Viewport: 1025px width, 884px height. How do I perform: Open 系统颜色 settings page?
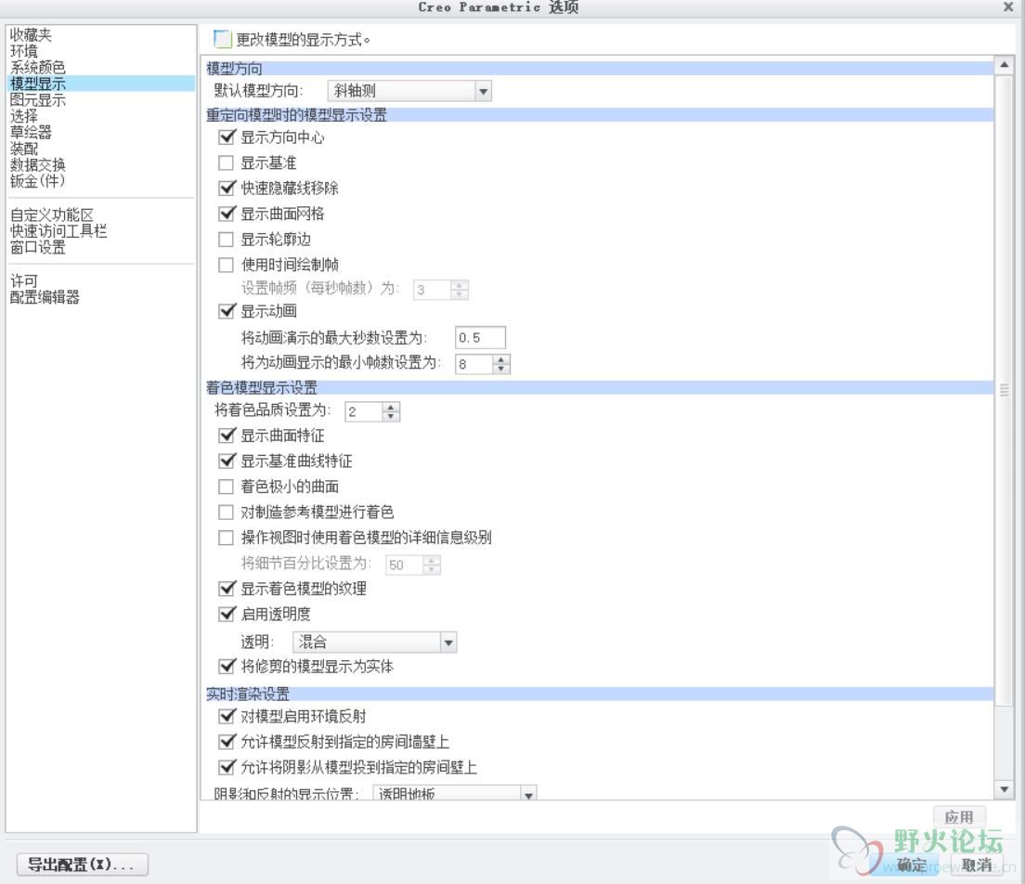click(x=38, y=68)
